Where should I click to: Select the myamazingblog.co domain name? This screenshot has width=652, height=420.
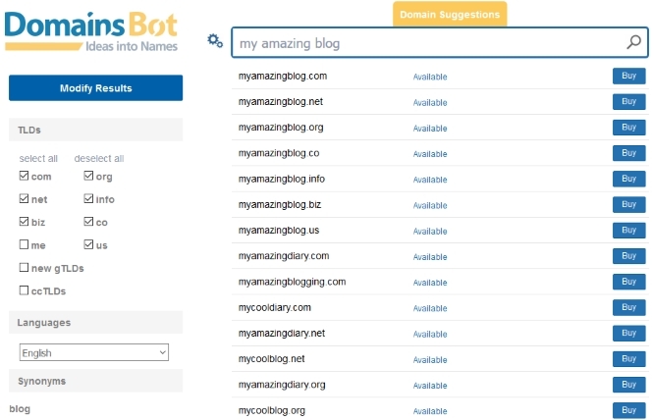tap(279, 154)
